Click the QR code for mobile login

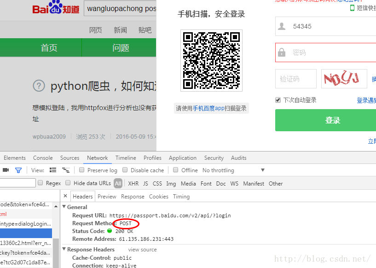coord(211,60)
